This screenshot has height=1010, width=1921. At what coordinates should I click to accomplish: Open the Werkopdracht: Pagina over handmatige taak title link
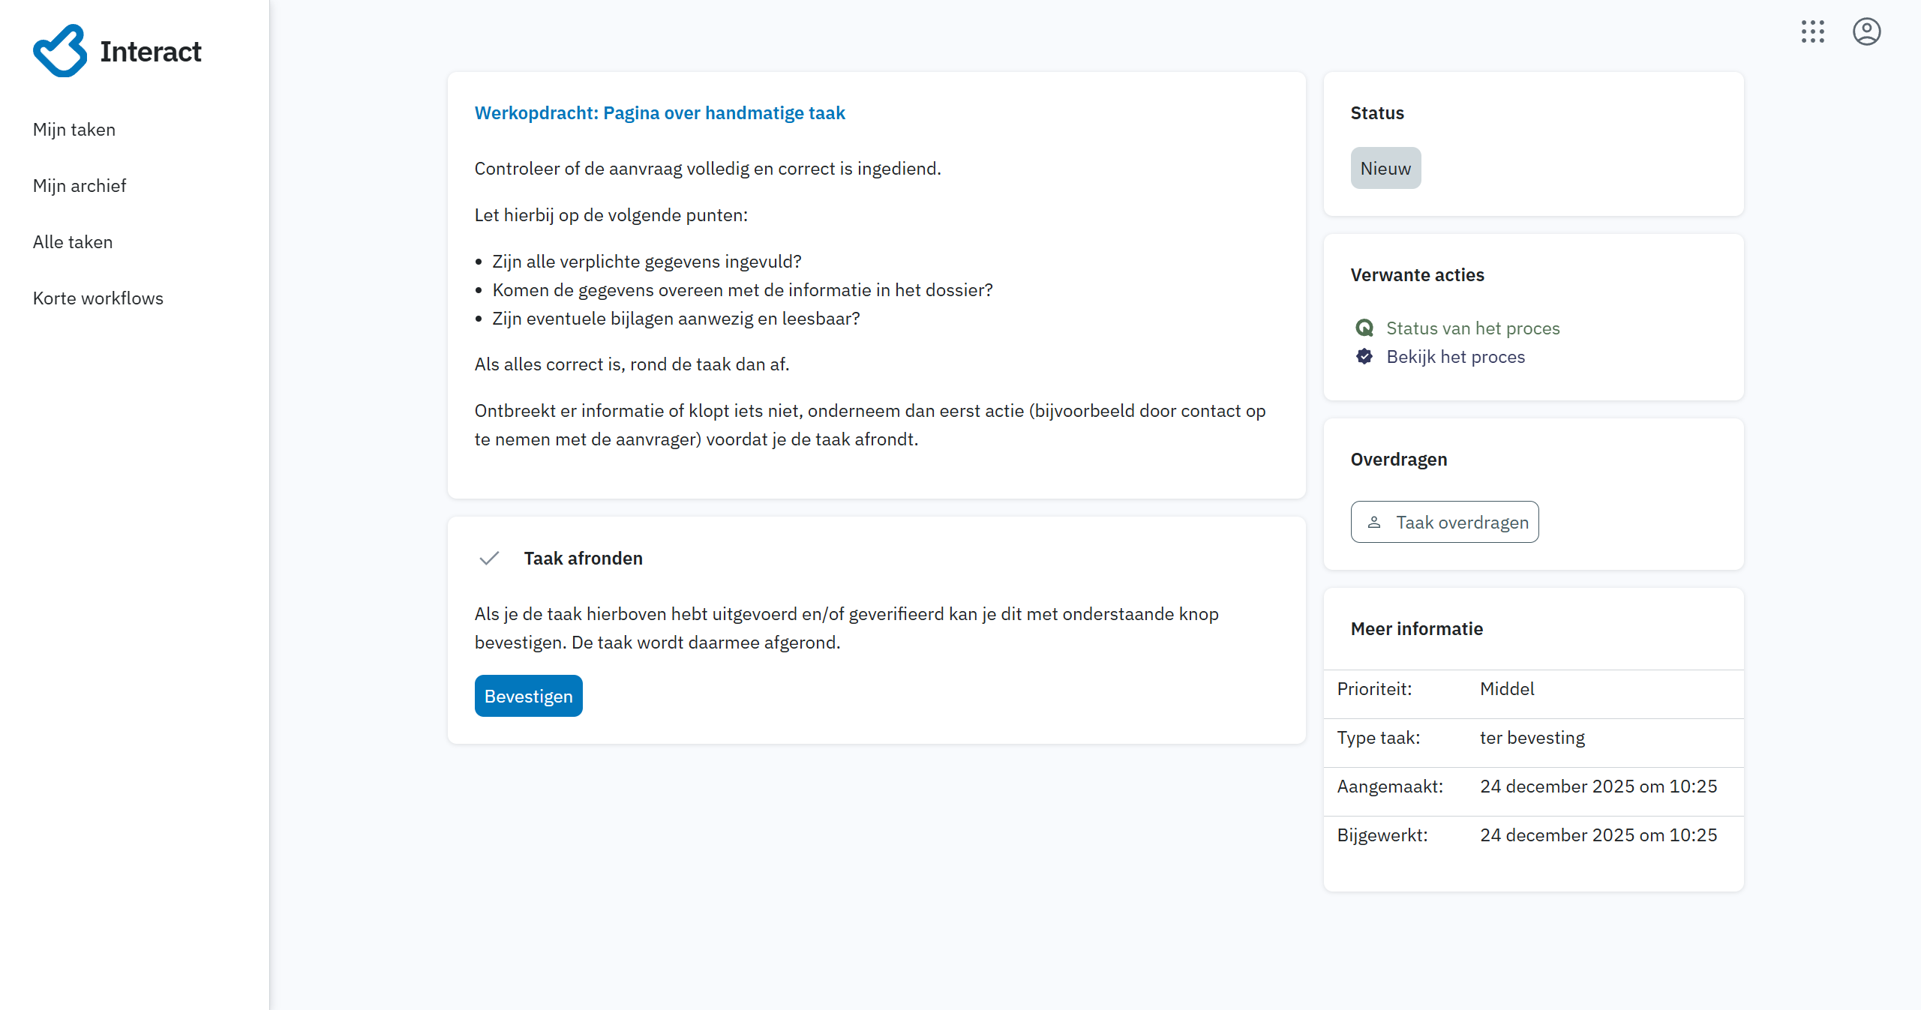659,112
